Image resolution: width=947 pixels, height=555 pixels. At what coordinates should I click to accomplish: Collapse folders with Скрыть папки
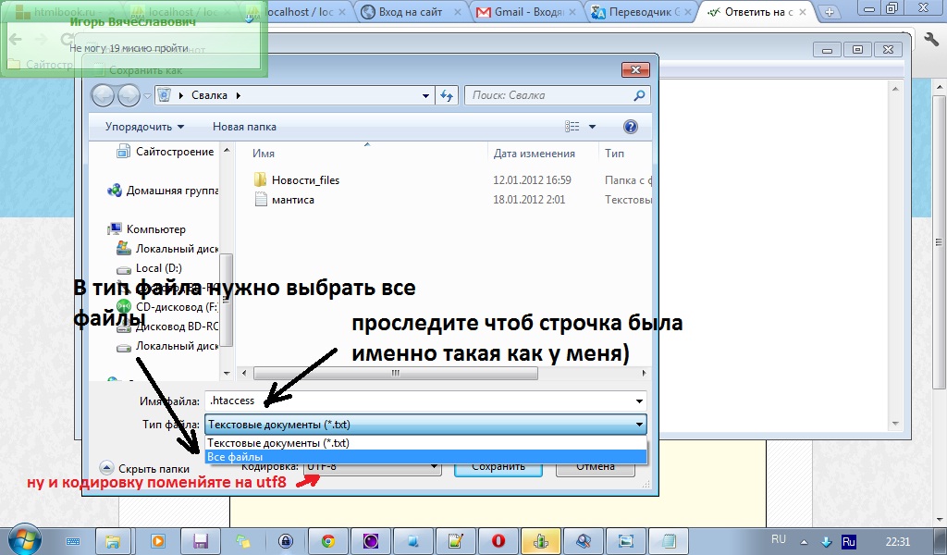click(145, 469)
